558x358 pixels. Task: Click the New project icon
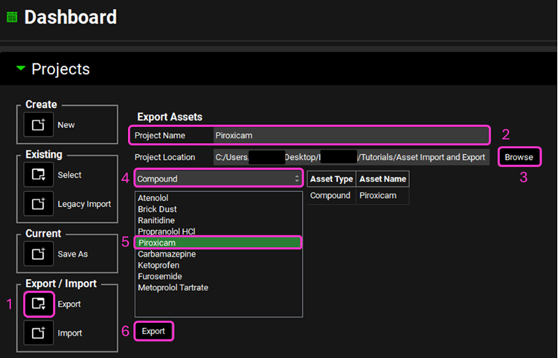click(x=39, y=125)
